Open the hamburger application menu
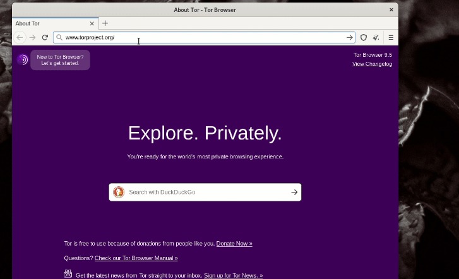This screenshot has height=279, width=459. point(391,37)
